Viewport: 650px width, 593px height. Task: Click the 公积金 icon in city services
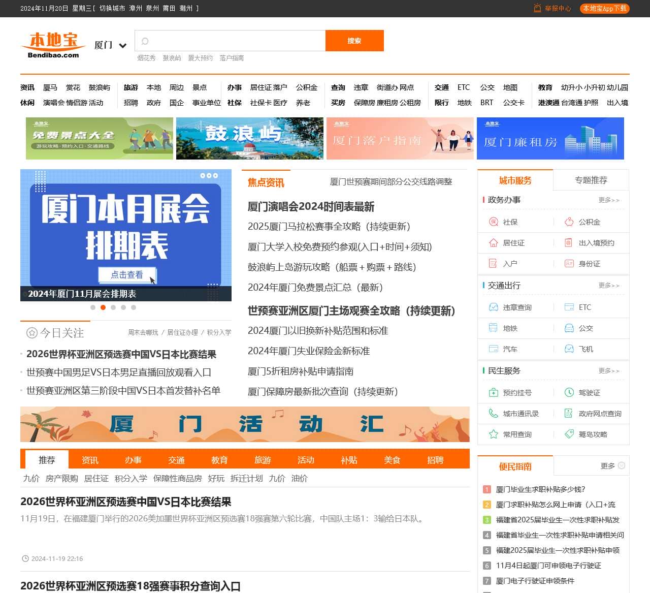pos(569,222)
